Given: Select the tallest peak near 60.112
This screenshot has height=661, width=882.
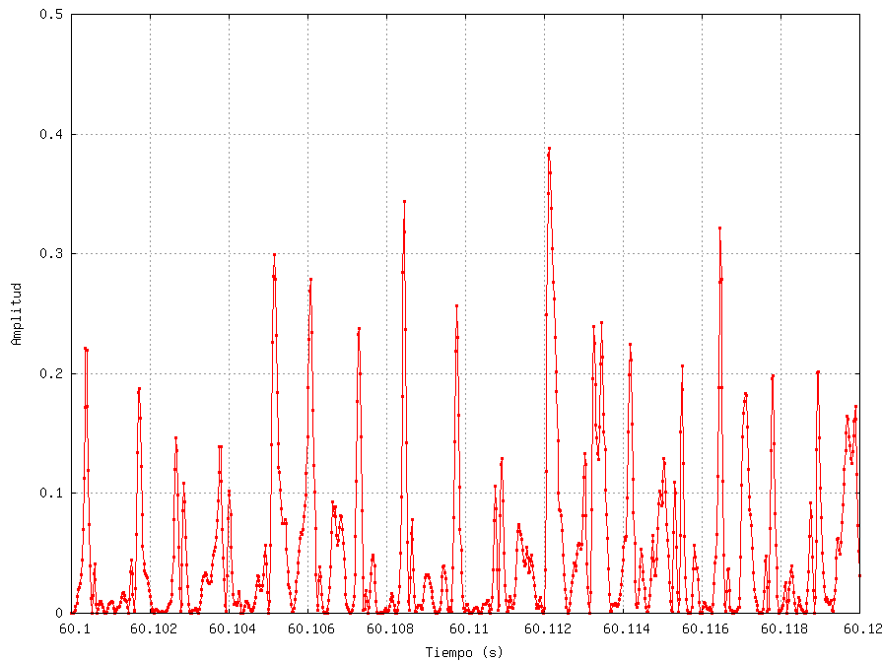Looking at the screenshot, I should click(x=549, y=149).
